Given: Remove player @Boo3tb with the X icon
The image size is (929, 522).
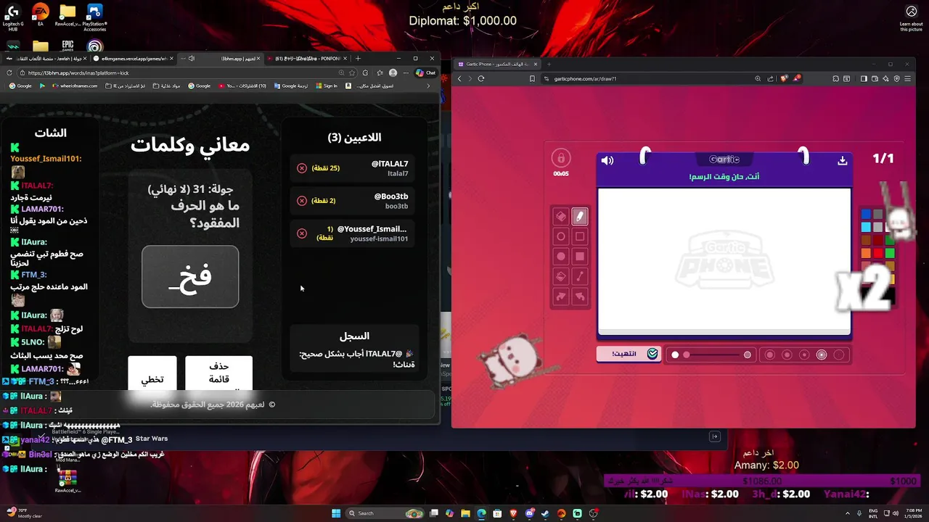Looking at the screenshot, I should tap(302, 201).
